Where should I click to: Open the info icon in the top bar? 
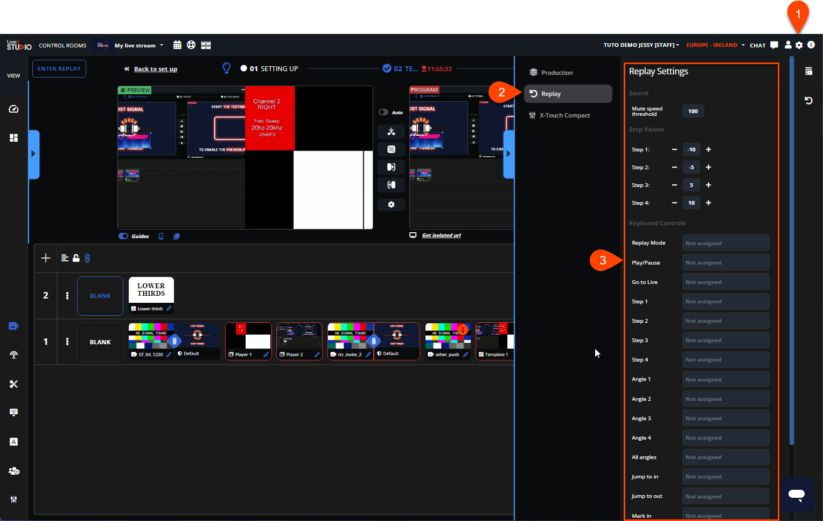click(811, 45)
